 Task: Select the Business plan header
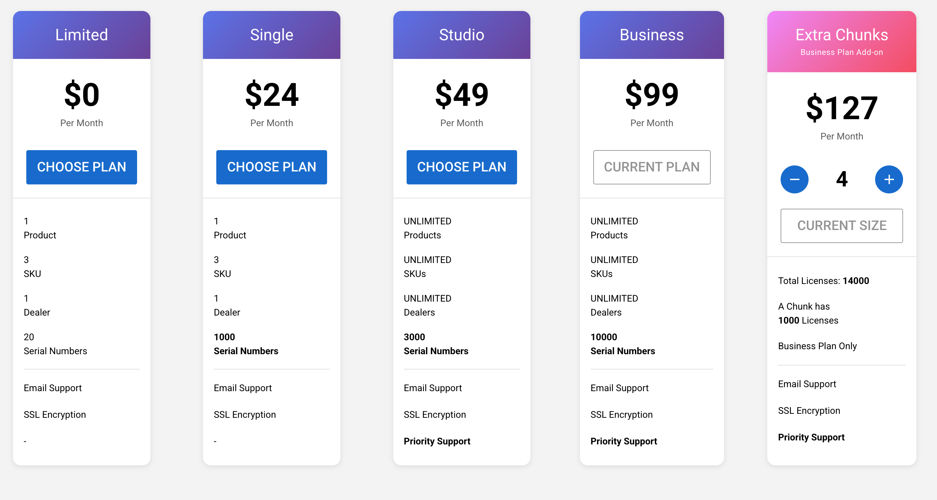[652, 35]
